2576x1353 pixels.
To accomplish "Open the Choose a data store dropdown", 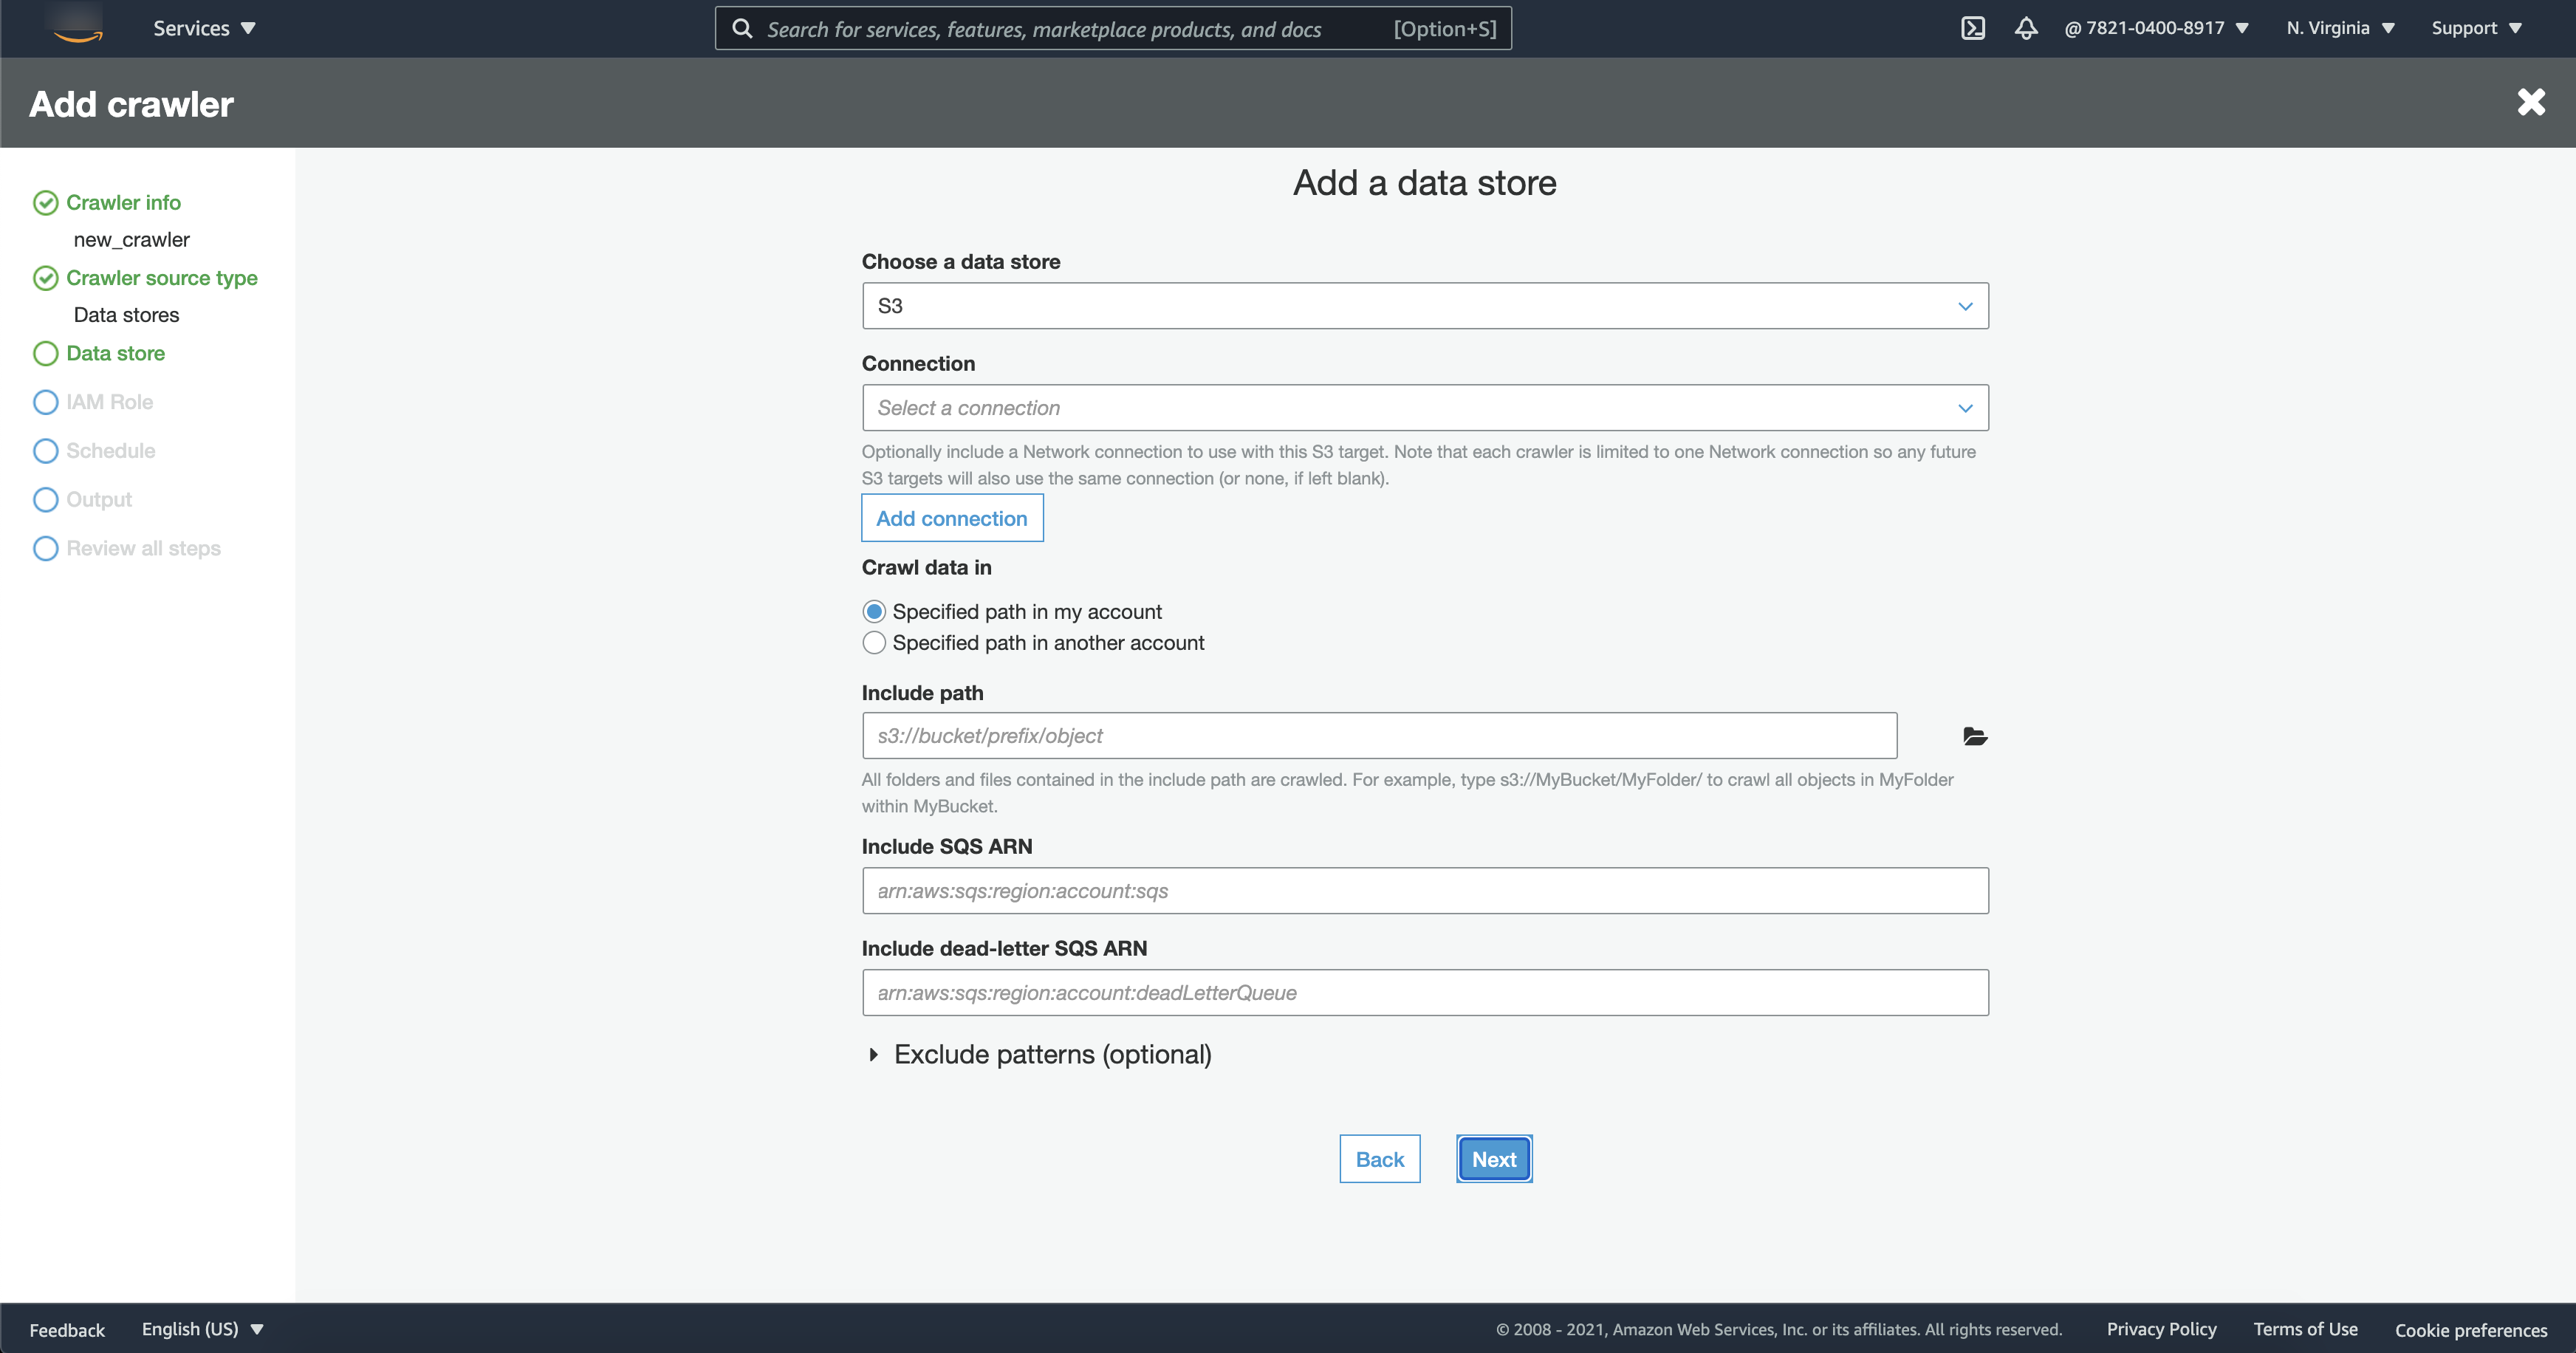I will pos(1424,306).
